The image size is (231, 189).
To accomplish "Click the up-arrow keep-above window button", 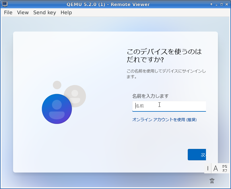I will pyautogui.click(x=211, y=4).
